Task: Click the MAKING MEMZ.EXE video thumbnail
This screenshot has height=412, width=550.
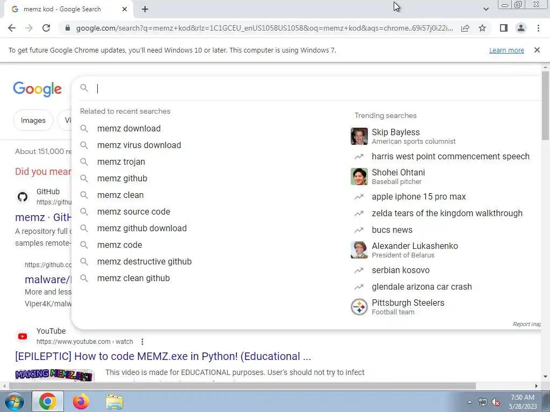Action: click(x=54, y=375)
